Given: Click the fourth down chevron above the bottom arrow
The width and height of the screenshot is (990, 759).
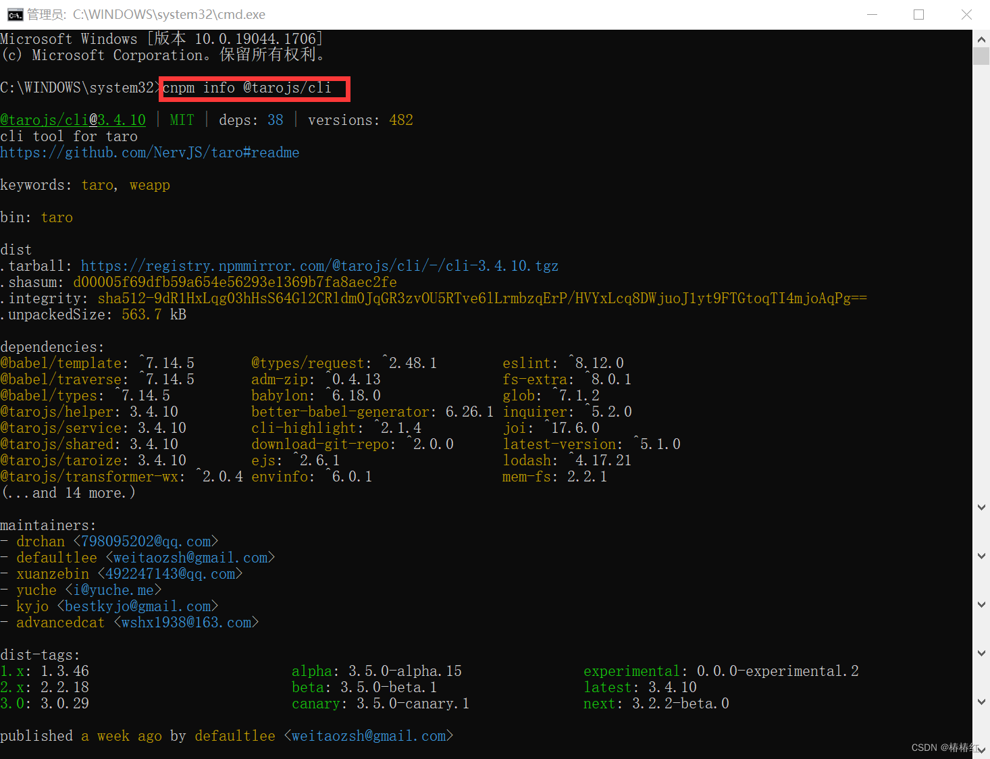Looking at the screenshot, I should [x=981, y=653].
